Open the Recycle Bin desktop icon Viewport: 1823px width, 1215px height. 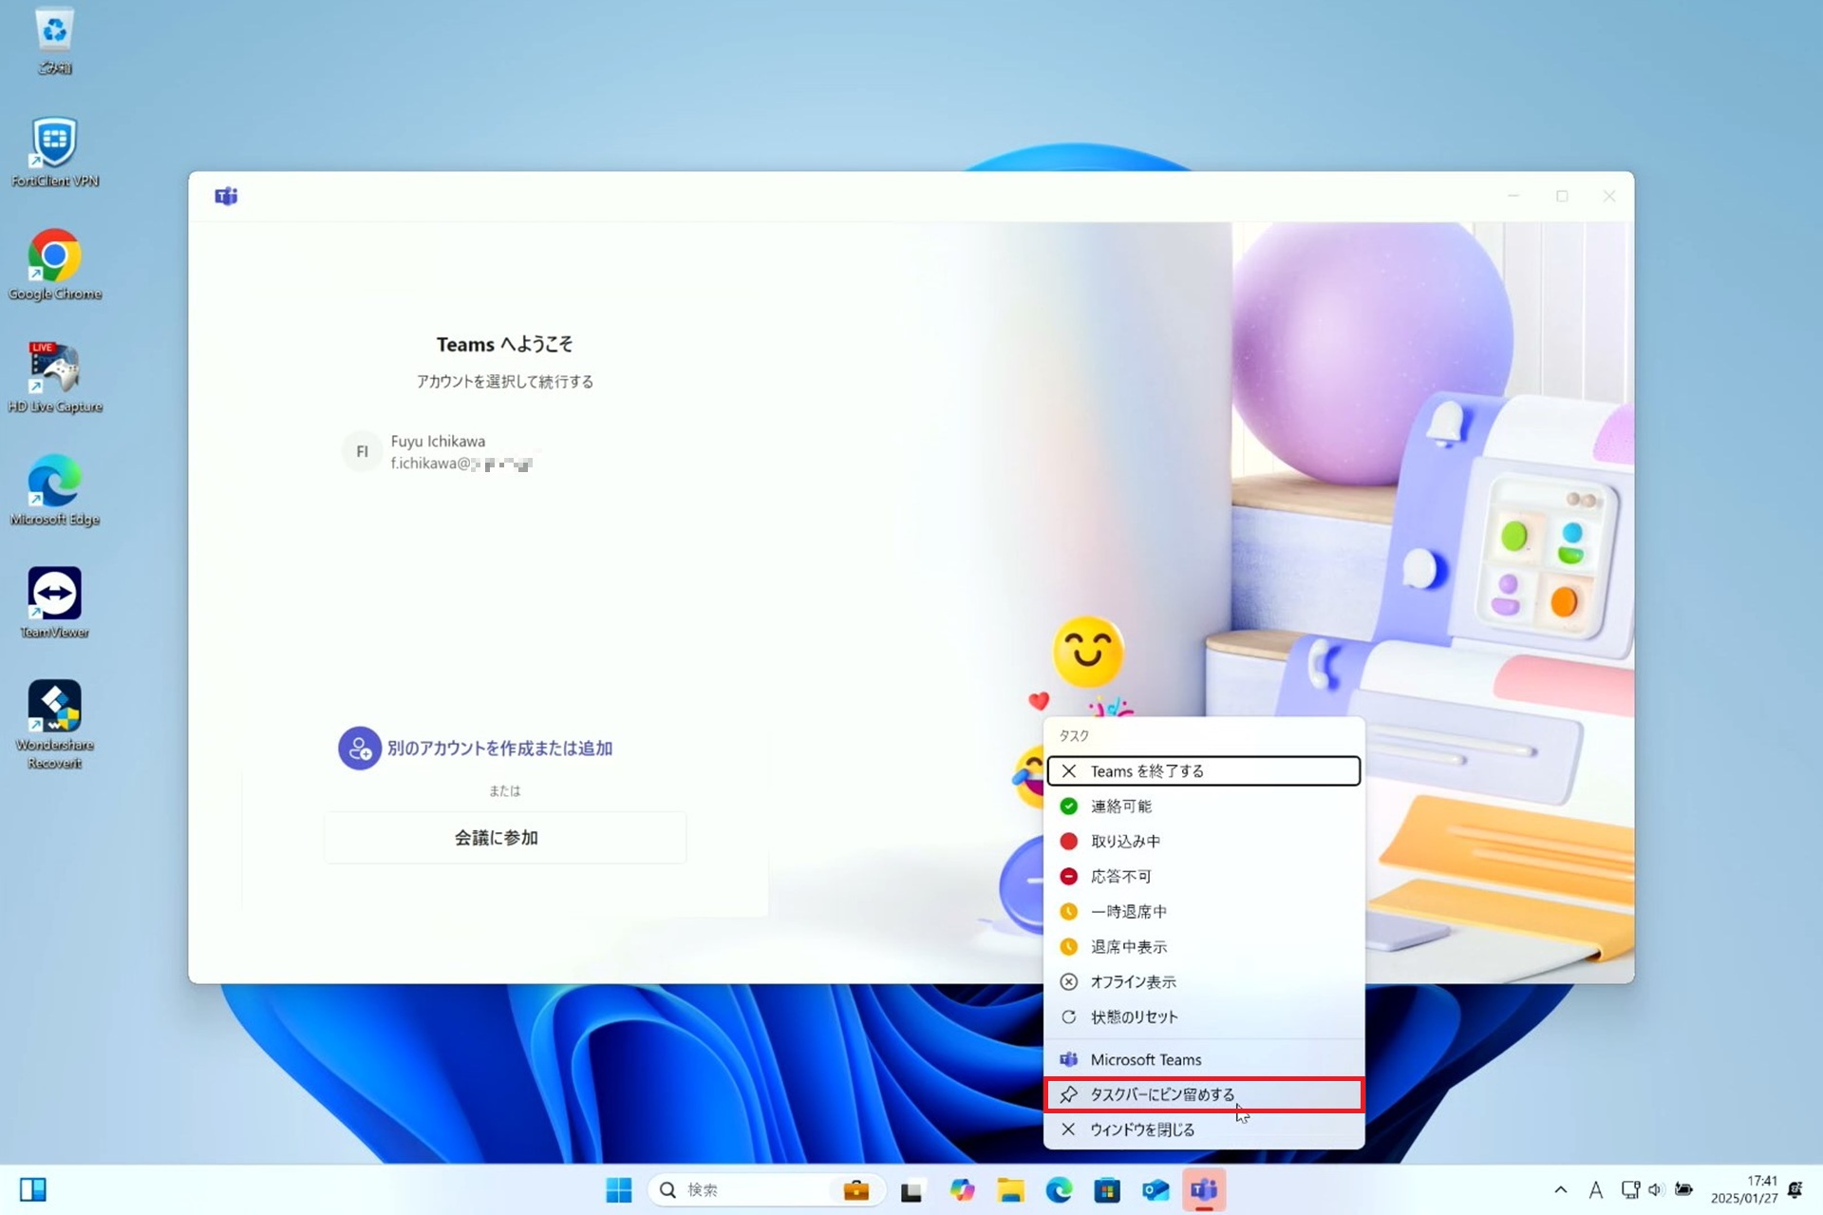[x=54, y=41]
